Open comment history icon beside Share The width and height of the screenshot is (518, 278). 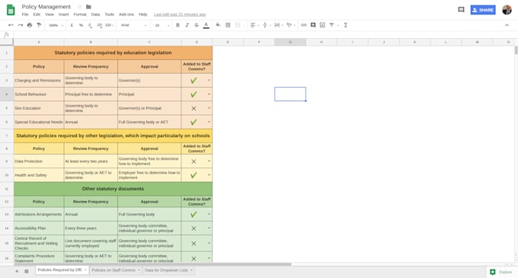(461, 10)
